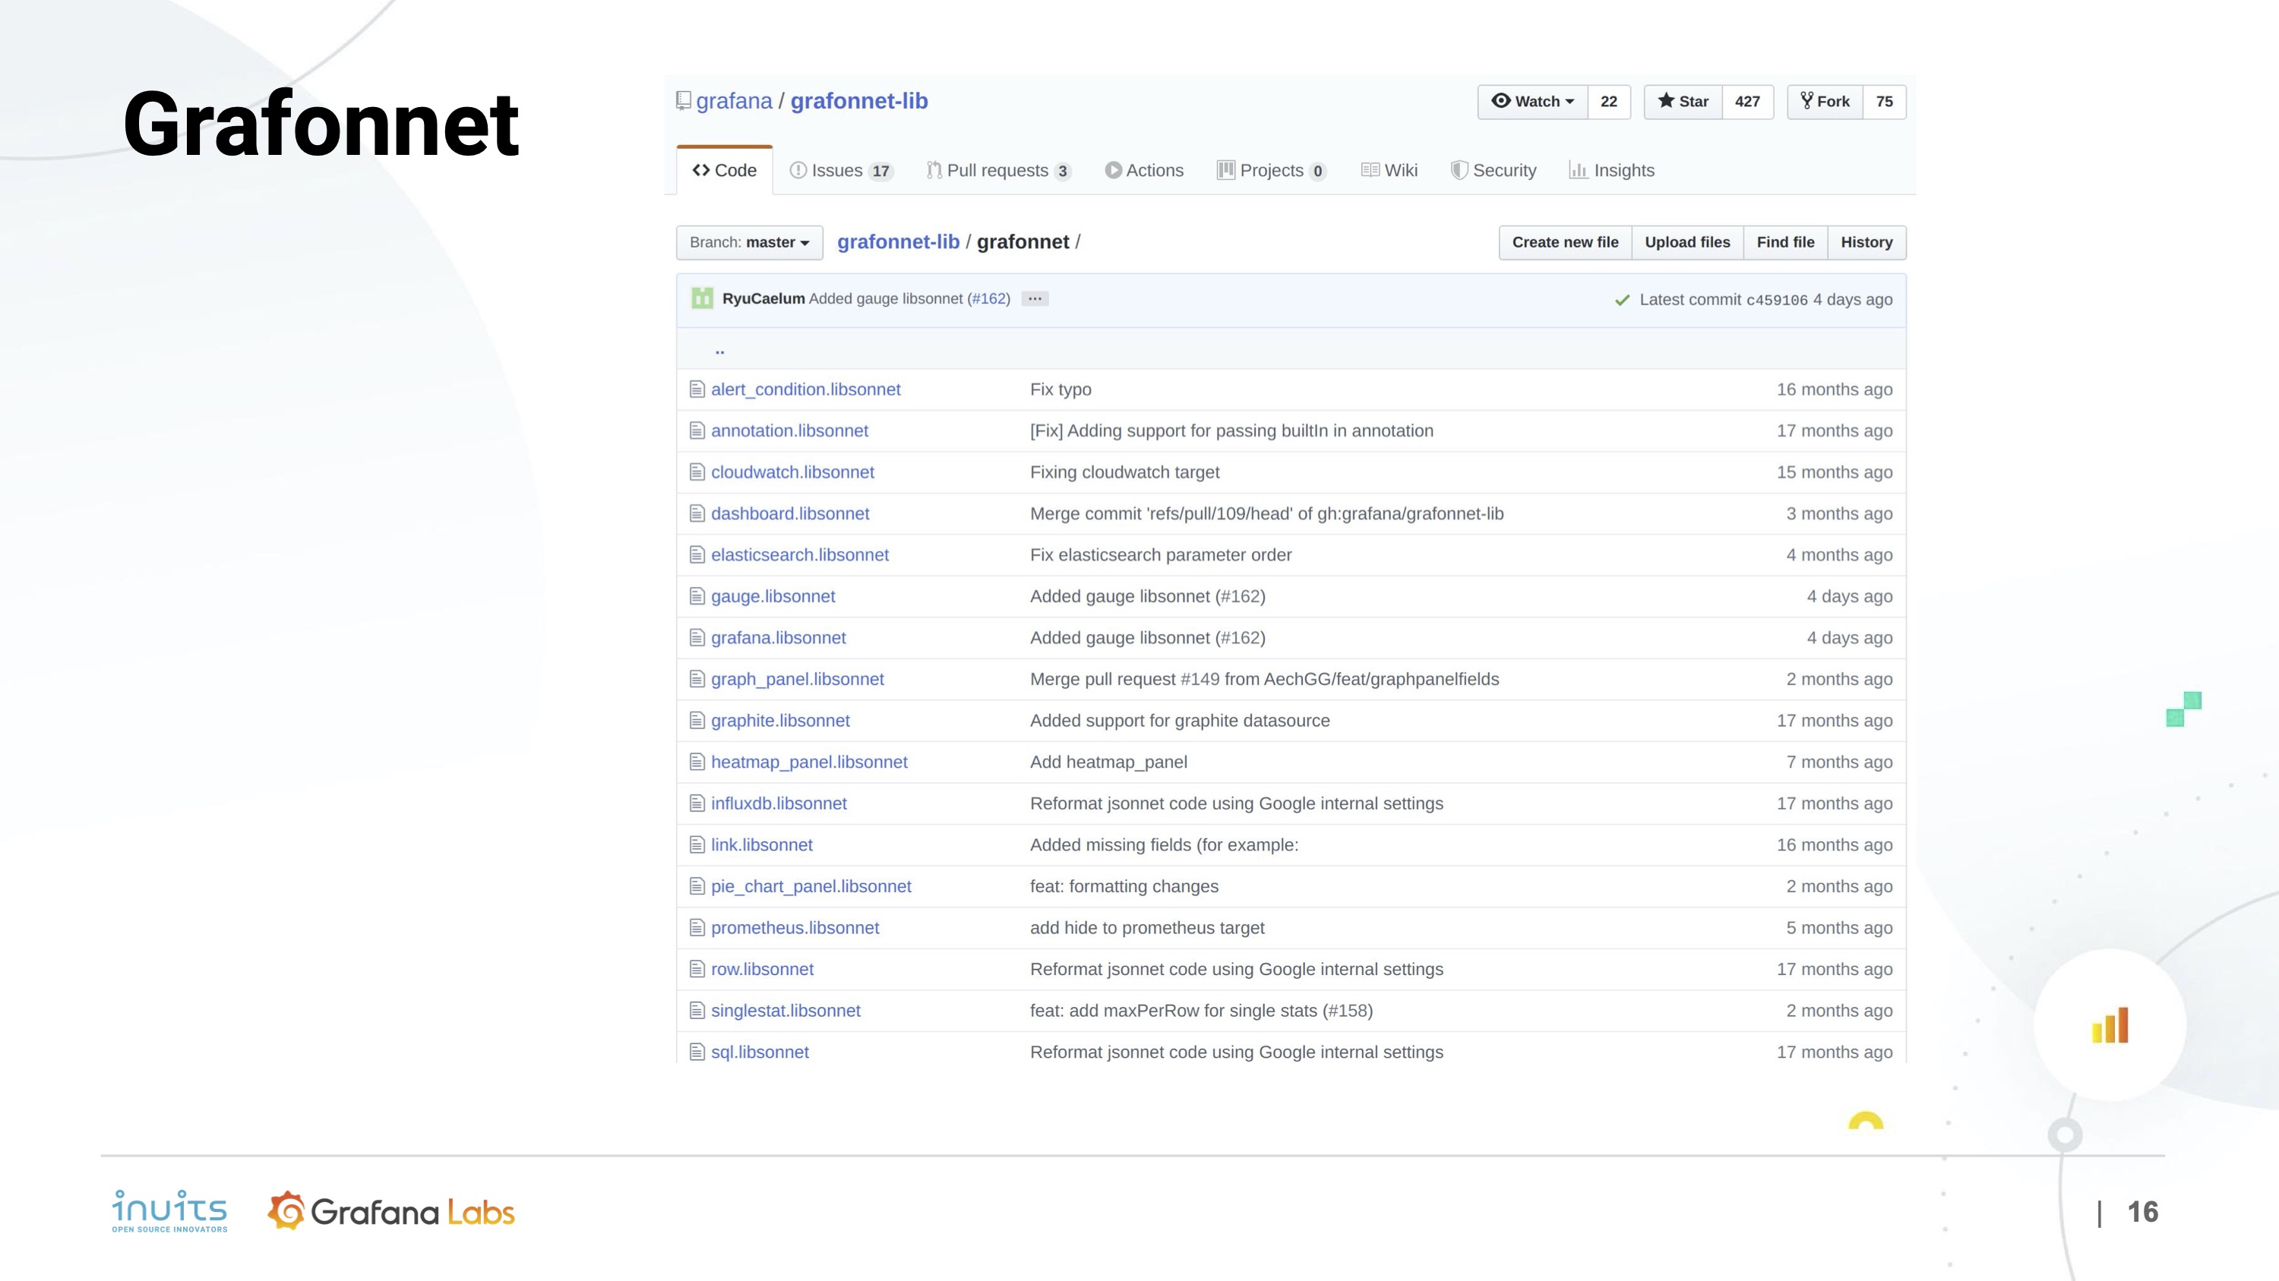This screenshot has height=1281, width=2279.
Task: Open dashboard.libsonnet file link
Action: click(x=789, y=513)
